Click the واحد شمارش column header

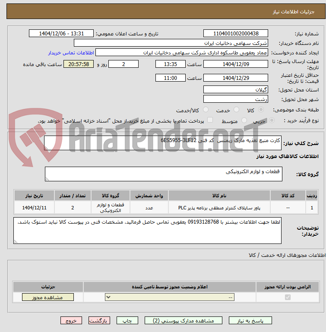pos(149,196)
